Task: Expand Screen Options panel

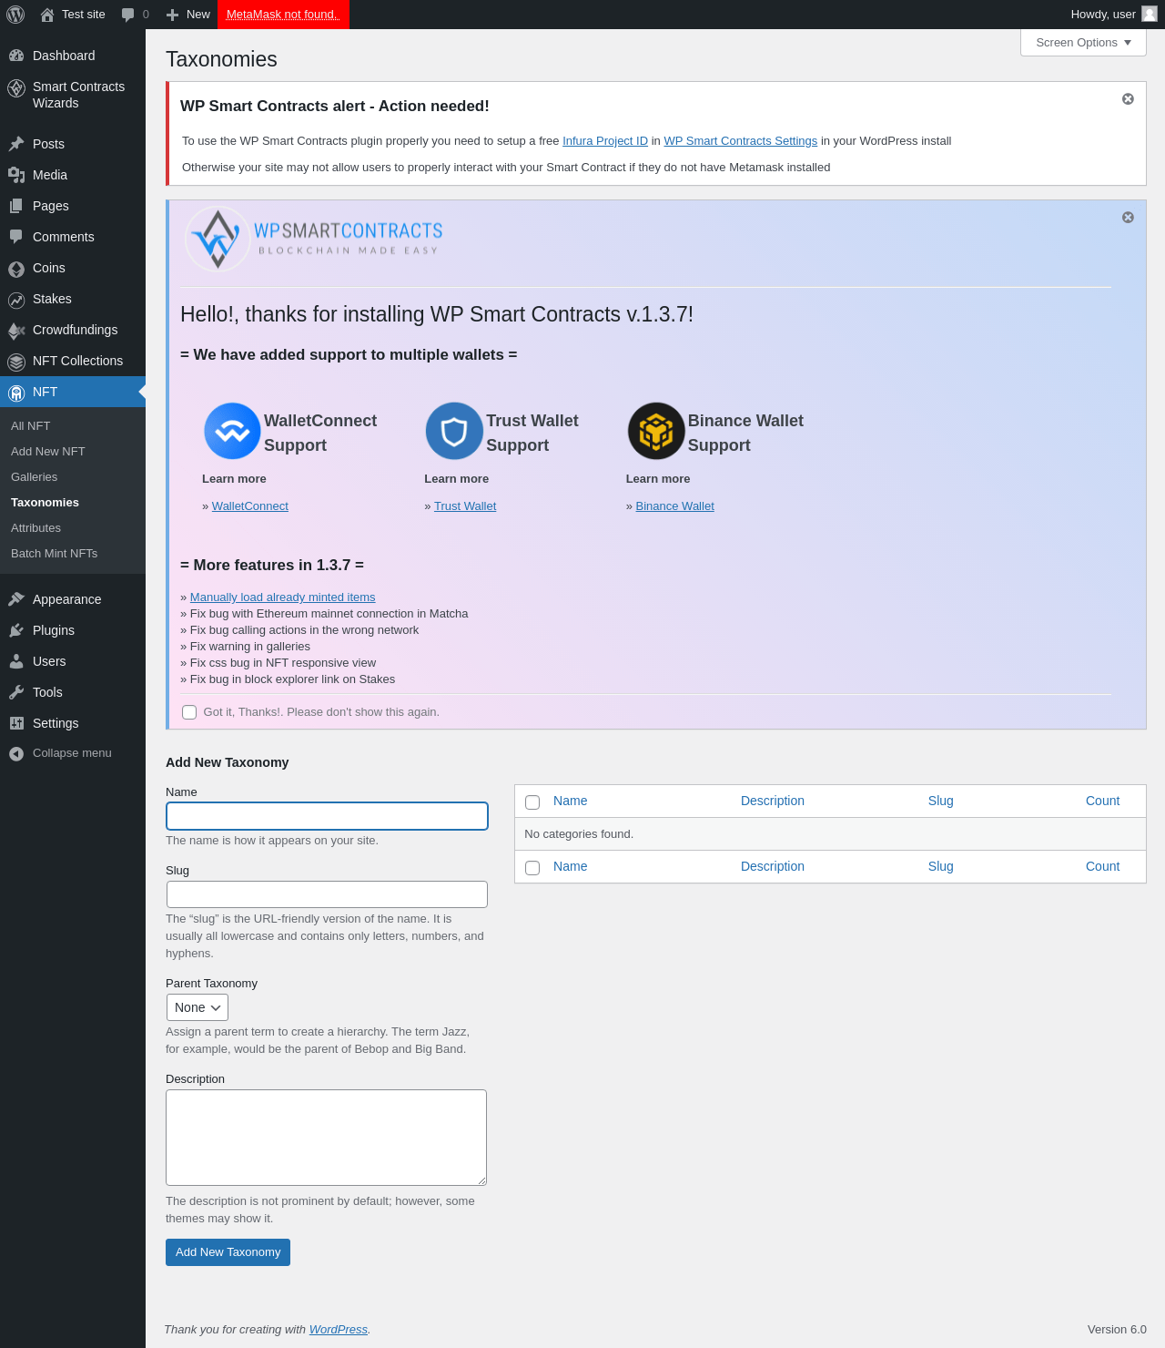Action: pyautogui.click(x=1083, y=43)
